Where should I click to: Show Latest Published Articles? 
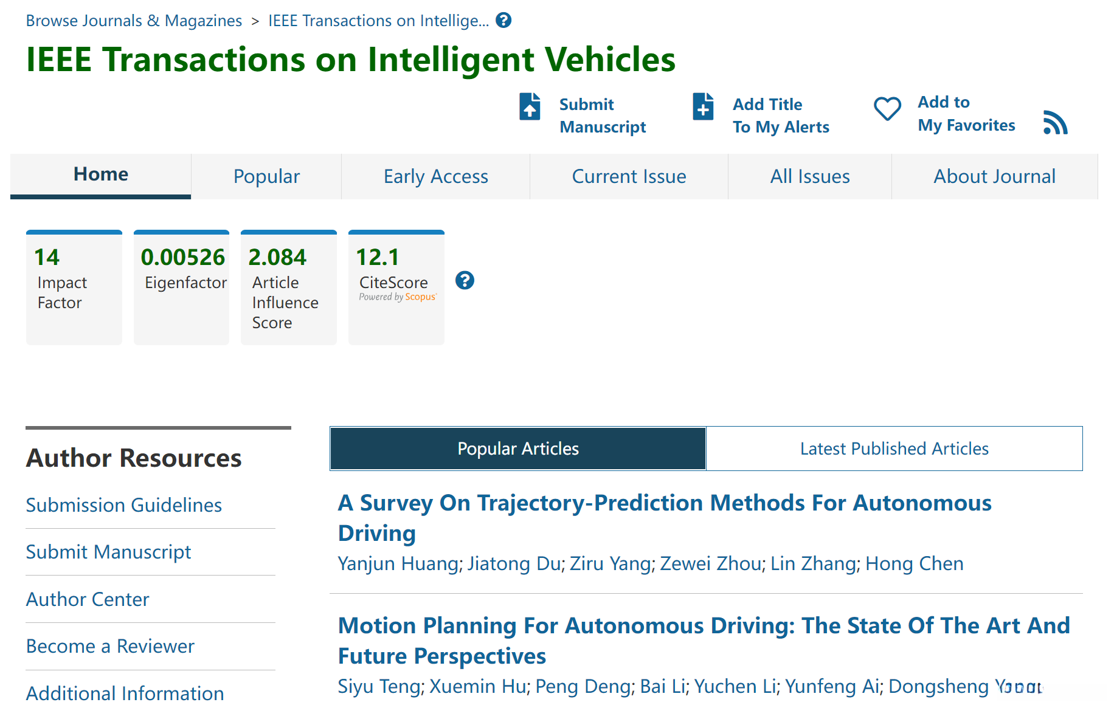pos(894,449)
